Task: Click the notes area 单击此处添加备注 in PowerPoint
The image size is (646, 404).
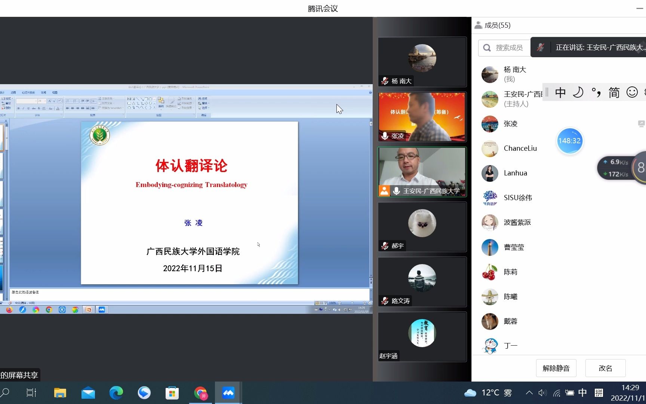Action: (189, 294)
